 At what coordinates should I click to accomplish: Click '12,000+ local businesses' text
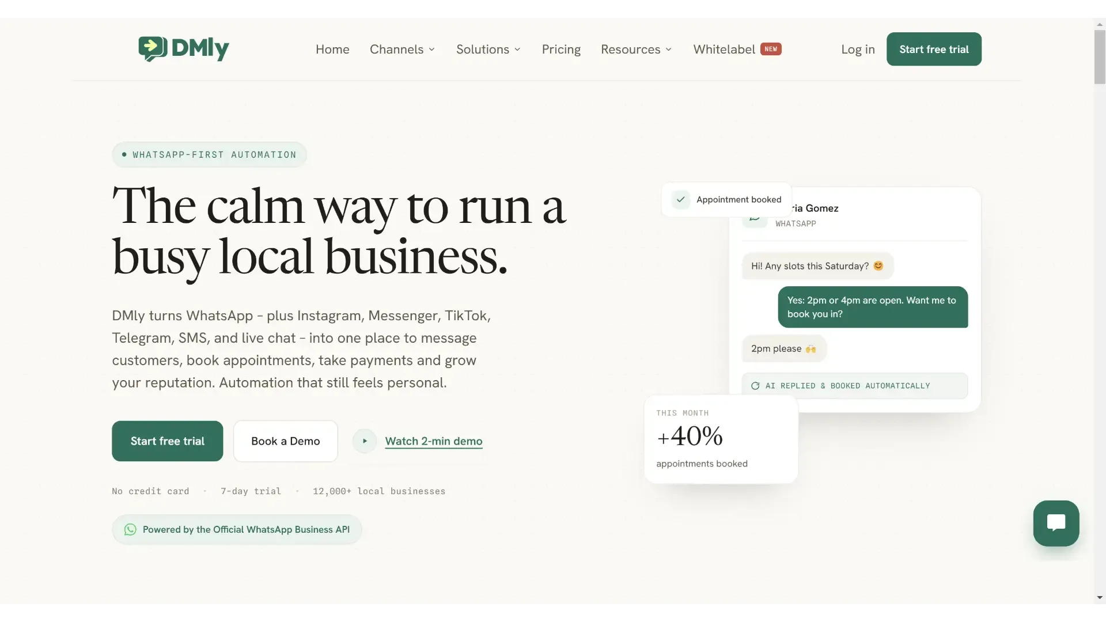tap(379, 491)
